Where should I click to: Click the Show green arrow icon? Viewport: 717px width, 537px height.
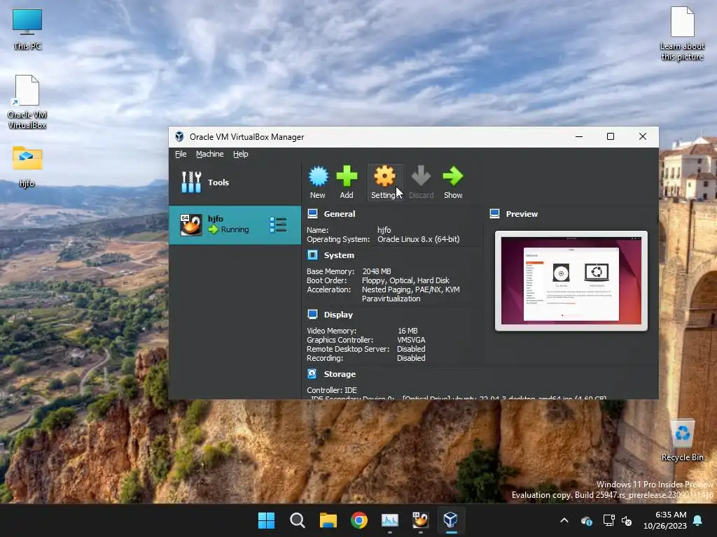(453, 176)
